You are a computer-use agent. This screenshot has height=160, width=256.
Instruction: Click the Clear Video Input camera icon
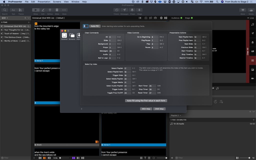pos(252,78)
